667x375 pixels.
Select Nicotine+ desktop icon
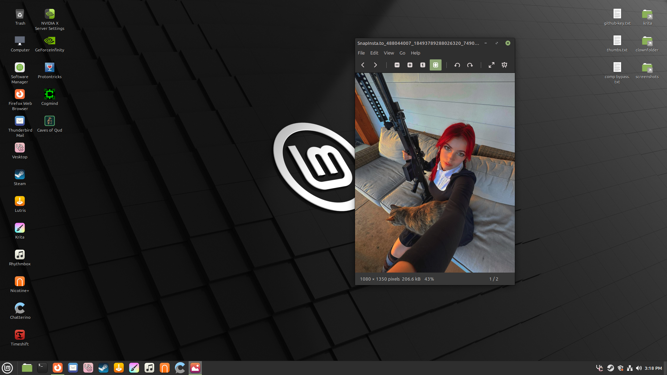[x=20, y=284]
